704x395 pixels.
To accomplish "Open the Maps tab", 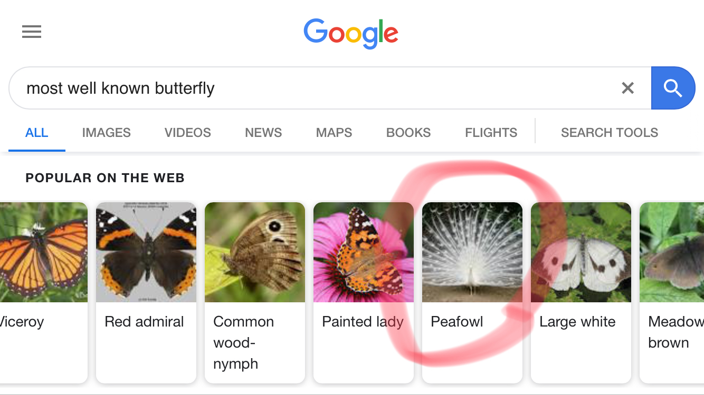I will click(334, 133).
